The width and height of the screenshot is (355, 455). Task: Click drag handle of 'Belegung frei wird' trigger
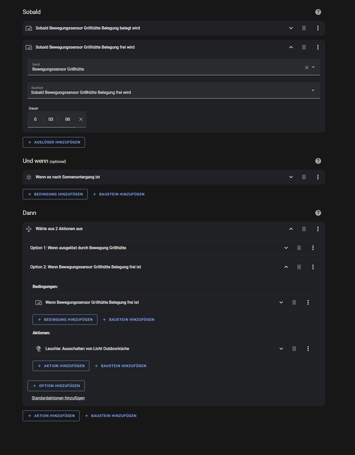tap(304, 47)
